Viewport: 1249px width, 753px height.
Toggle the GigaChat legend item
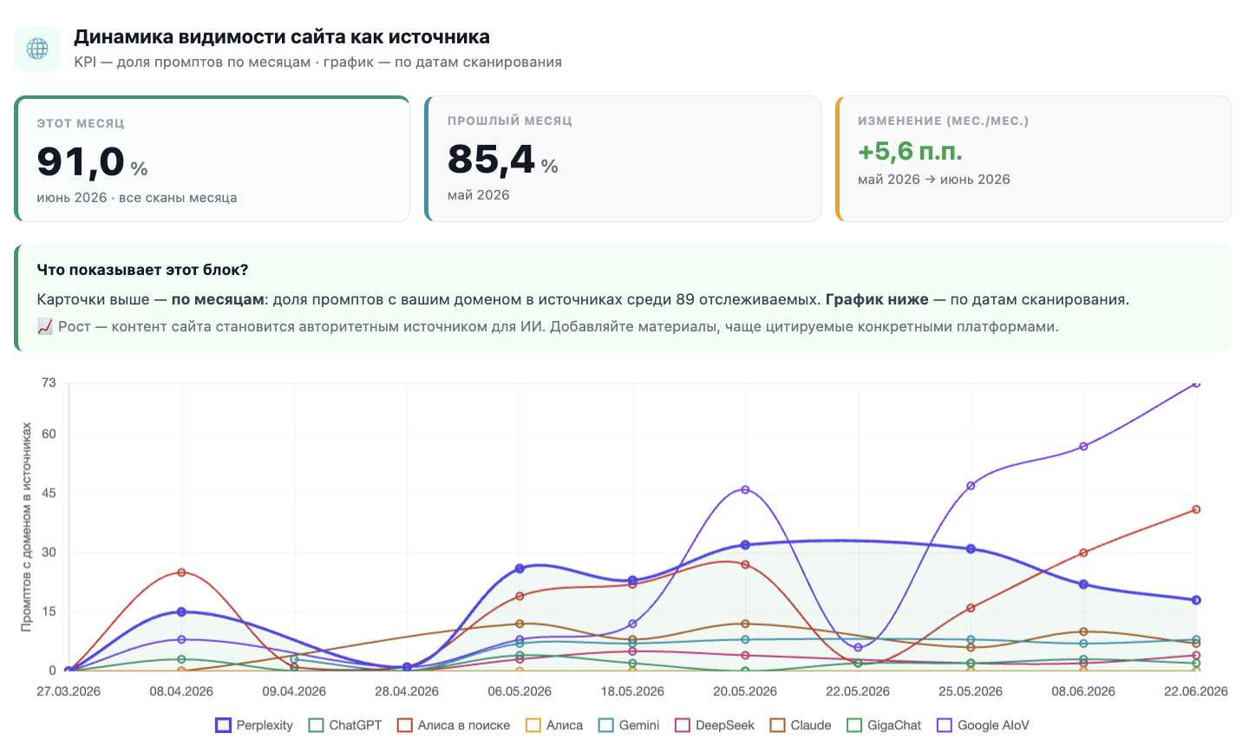coord(884,725)
